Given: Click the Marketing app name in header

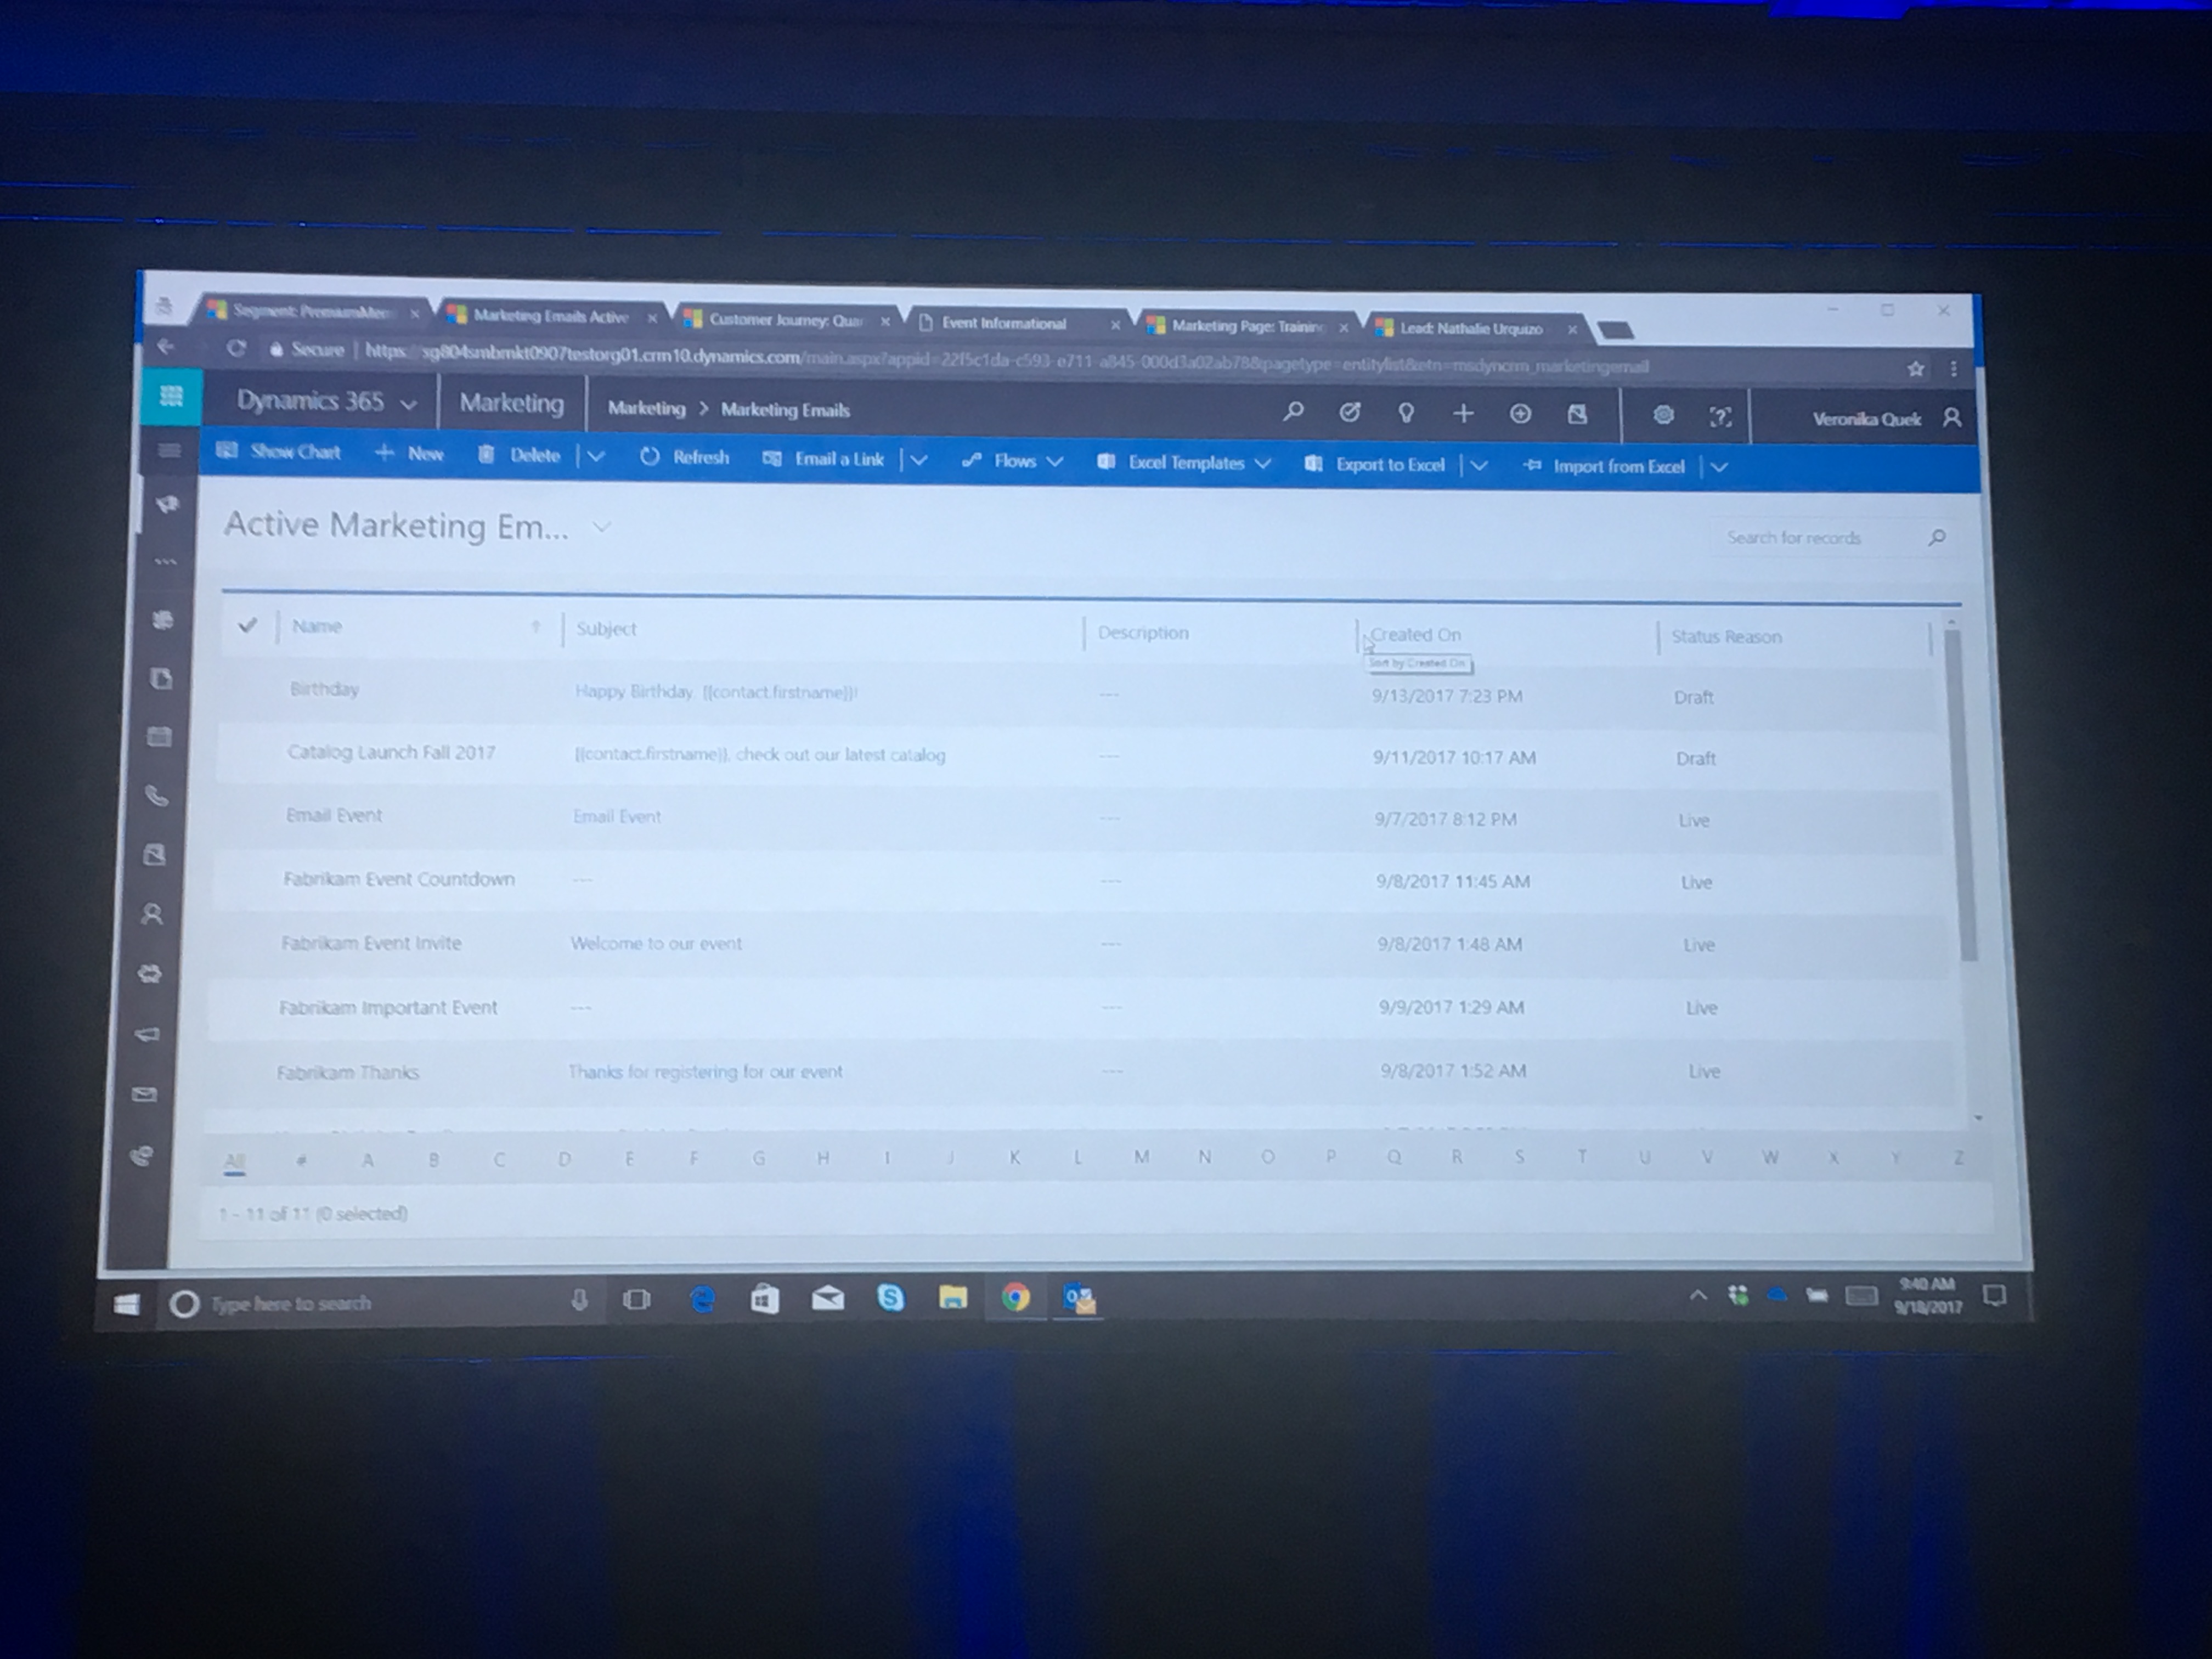Looking at the screenshot, I should [x=512, y=403].
